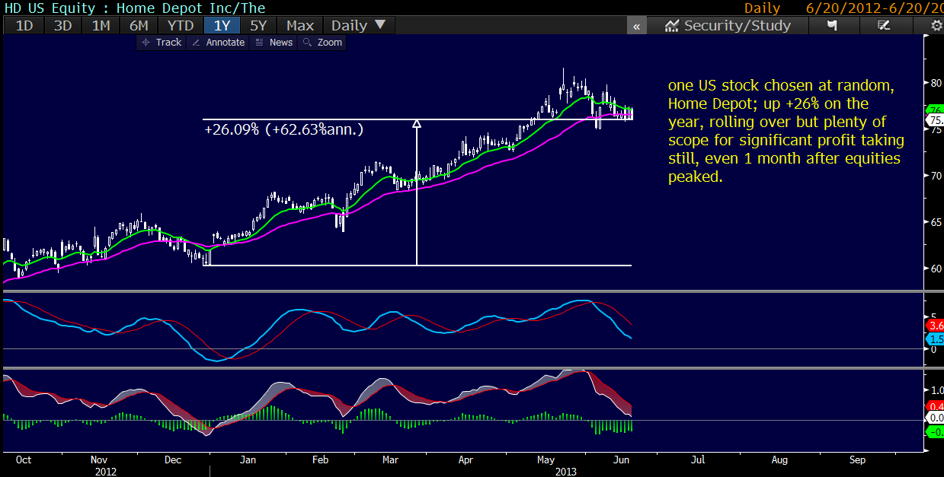Viewport: 944px width, 477px height.
Task: Toggle the News overlay button
Action: (x=274, y=43)
